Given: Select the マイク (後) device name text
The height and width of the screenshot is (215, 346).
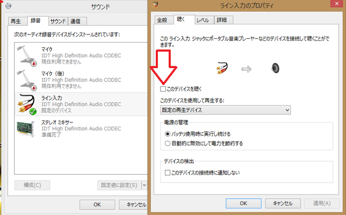Looking at the screenshot, I should click(x=53, y=74).
